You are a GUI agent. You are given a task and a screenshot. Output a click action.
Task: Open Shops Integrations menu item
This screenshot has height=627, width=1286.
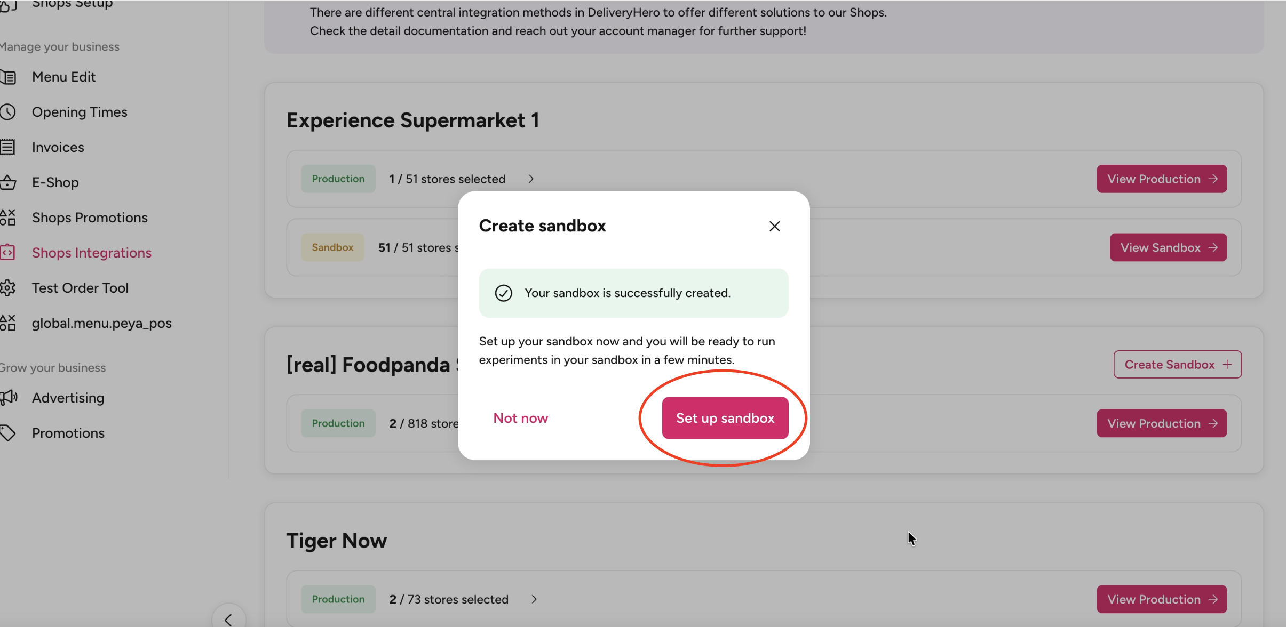coord(92,253)
